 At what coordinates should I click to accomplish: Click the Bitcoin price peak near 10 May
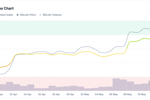145,28
